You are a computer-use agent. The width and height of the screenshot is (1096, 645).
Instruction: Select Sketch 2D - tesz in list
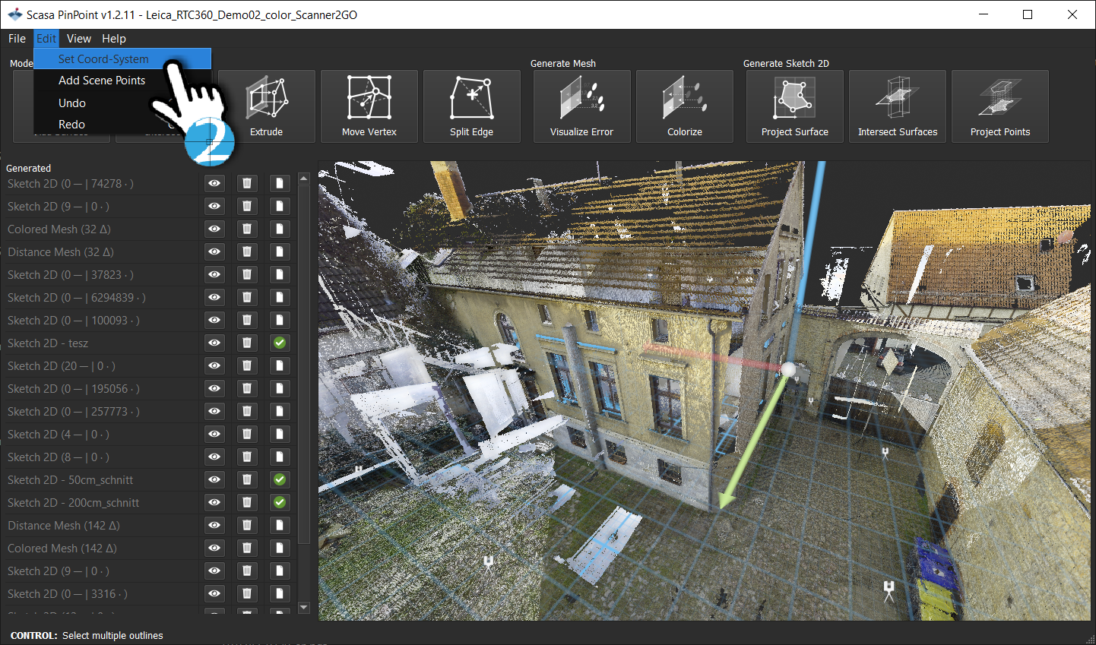101,343
